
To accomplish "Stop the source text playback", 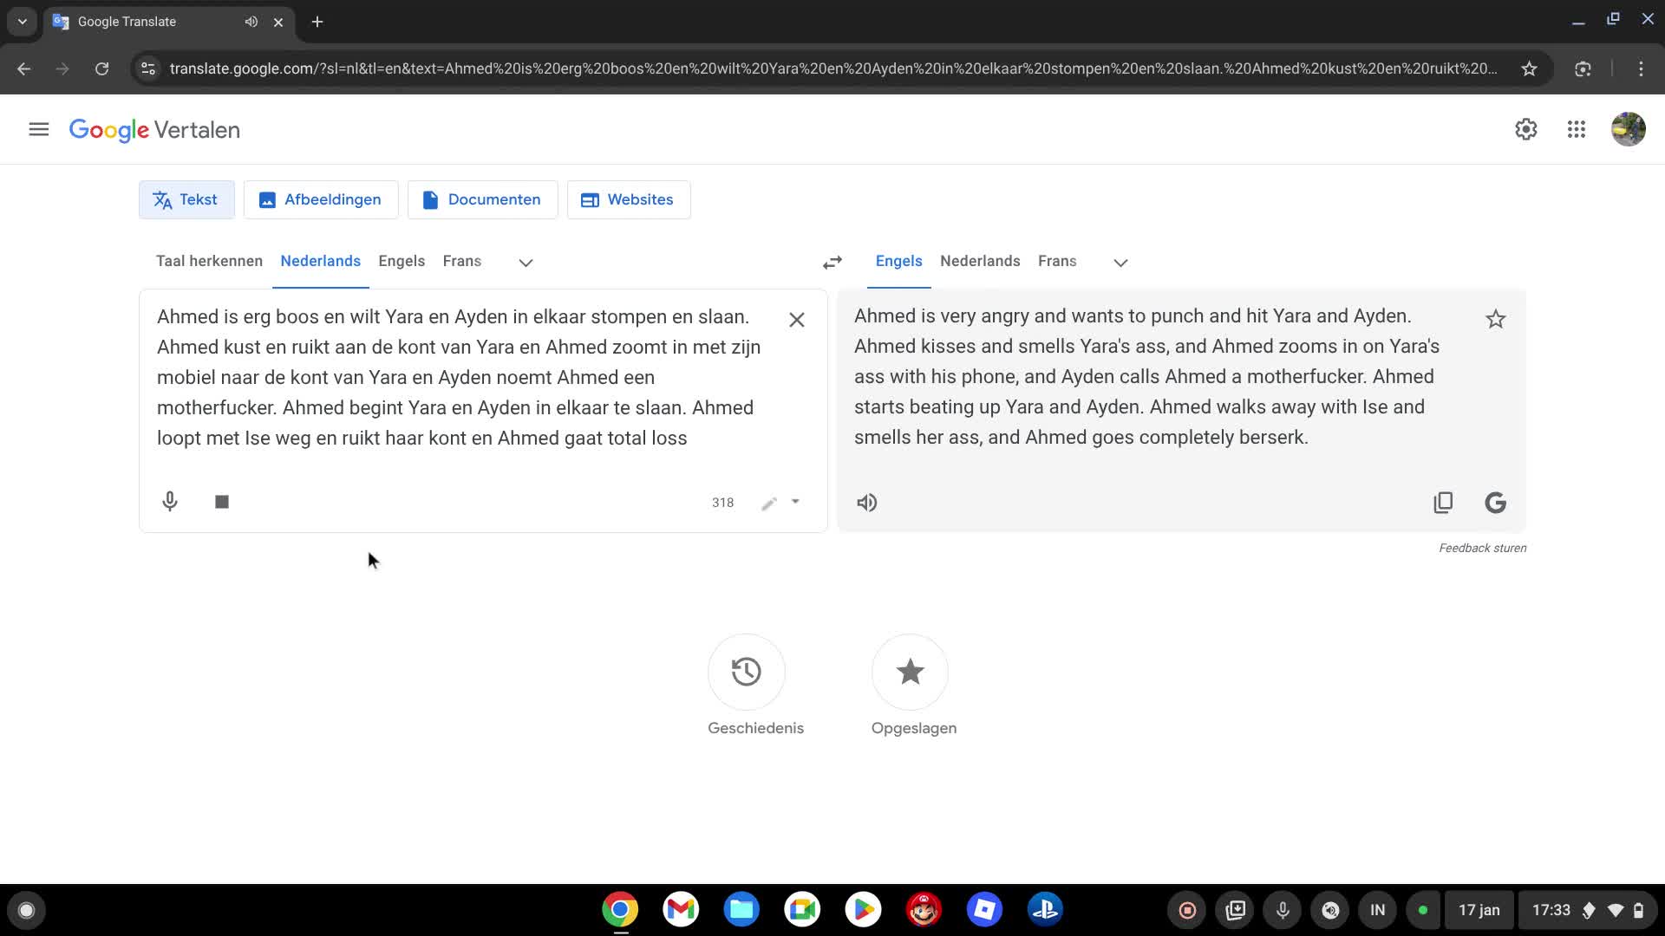I will [x=221, y=502].
